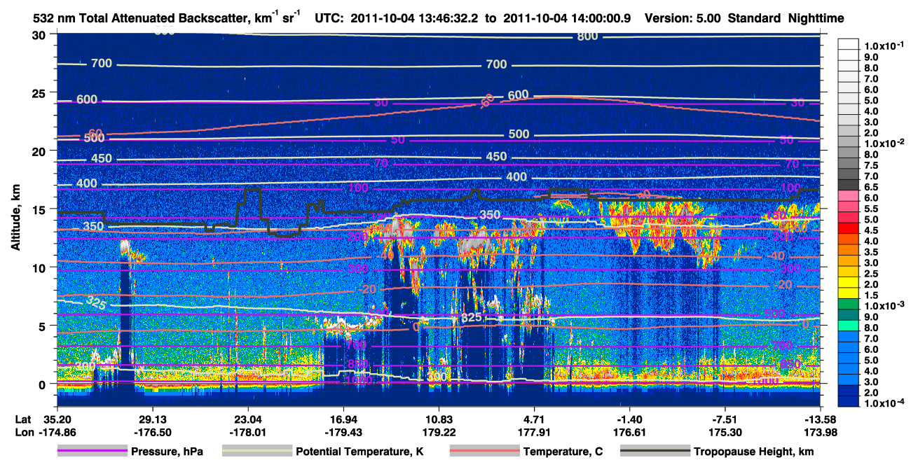The height and width of the screenshot is (467, 911).
Task: Click the magenta Pressure legend line swatch
Action: tap(92, 452)
